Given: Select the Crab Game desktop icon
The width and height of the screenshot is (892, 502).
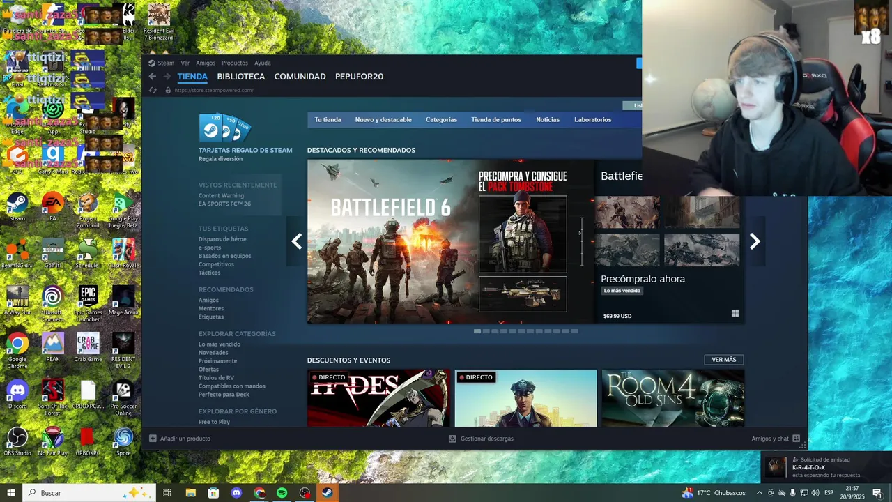Looking at the screenshot, I should point(88,347).
